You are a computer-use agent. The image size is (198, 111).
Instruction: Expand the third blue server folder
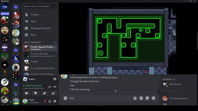(16, 84)
